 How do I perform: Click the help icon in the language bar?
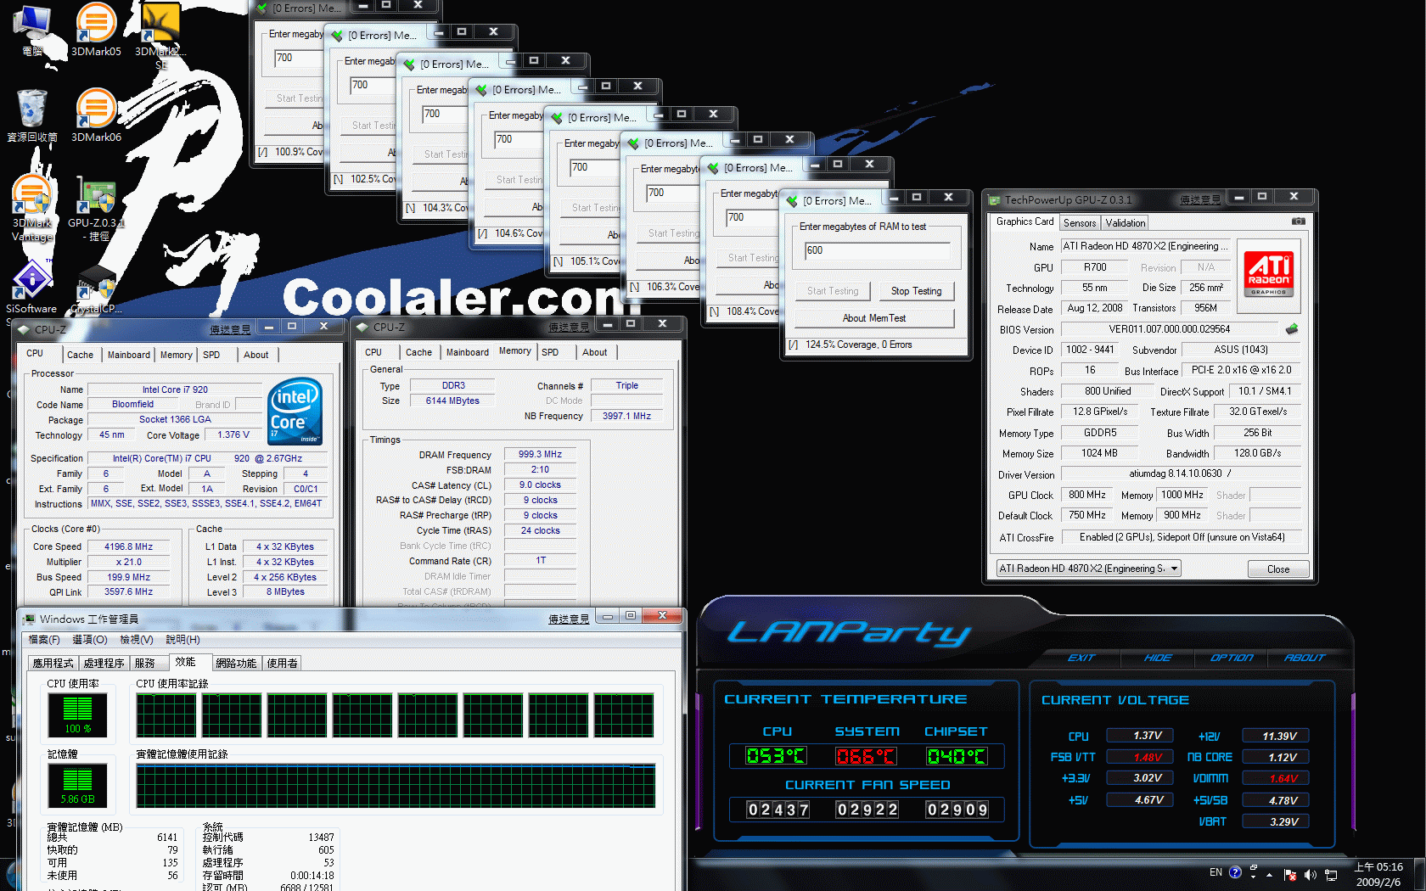pyautogui.click(x=1235, y=872)
